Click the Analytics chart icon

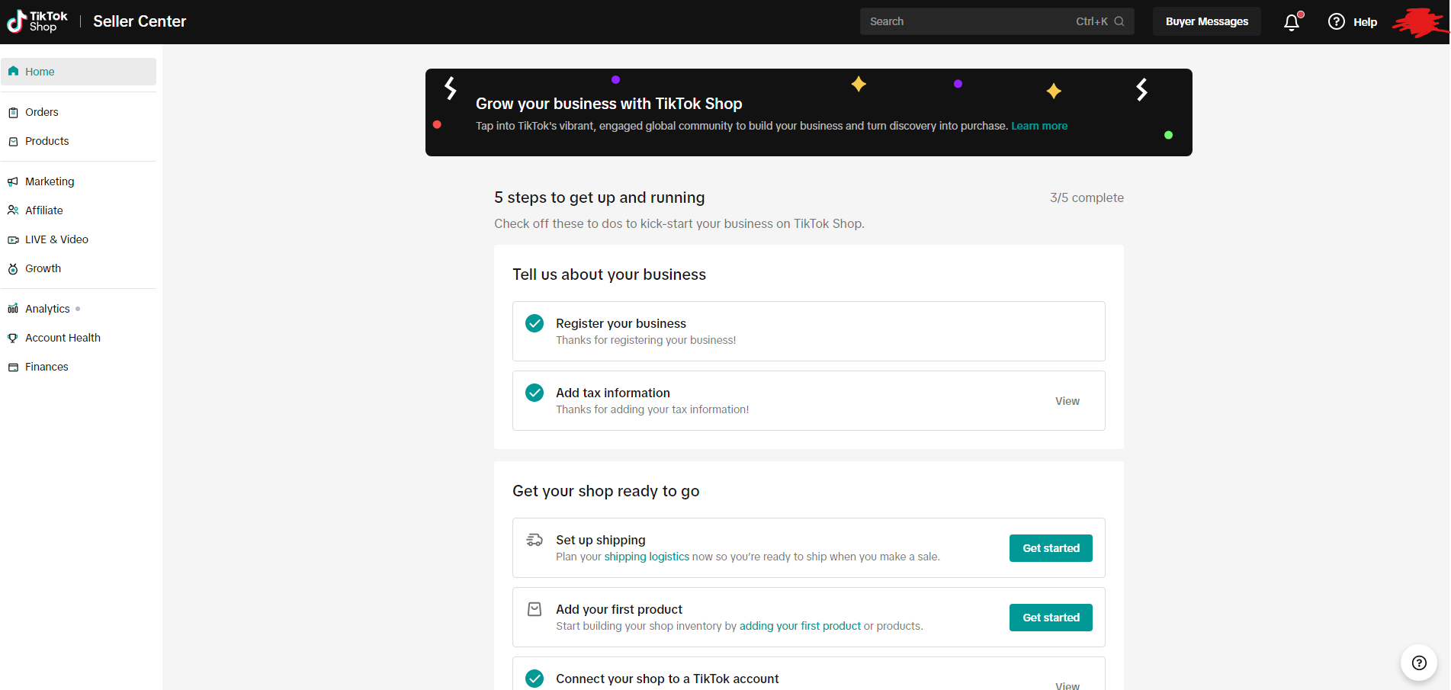pyautogui.click(x=13, y=309)
